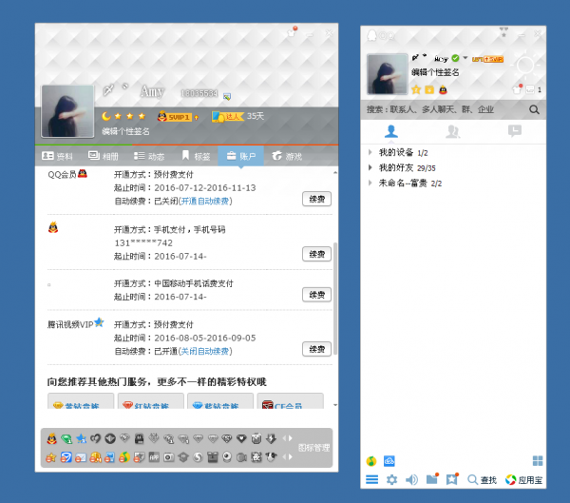Open 应用宝 app store
The height and width of the screenshot is (503, 570).
523,480
